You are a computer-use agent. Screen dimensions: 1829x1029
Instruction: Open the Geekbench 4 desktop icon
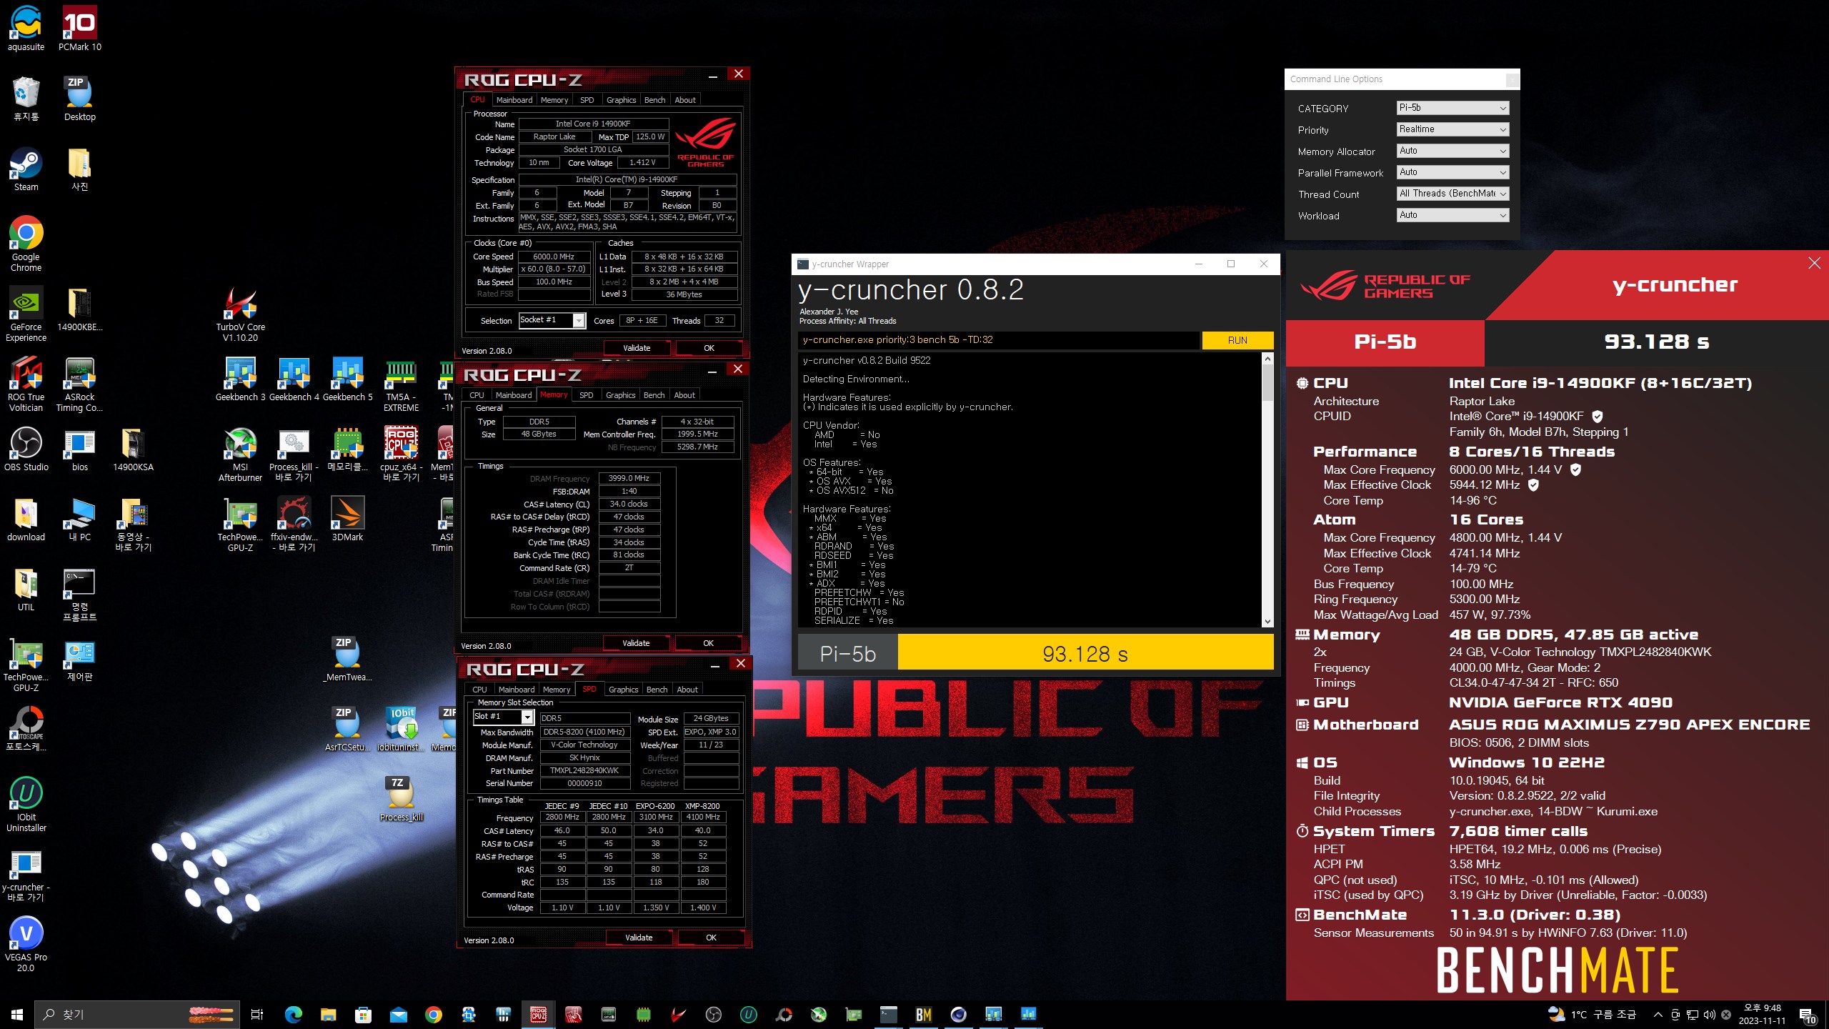tap(294, 379)
